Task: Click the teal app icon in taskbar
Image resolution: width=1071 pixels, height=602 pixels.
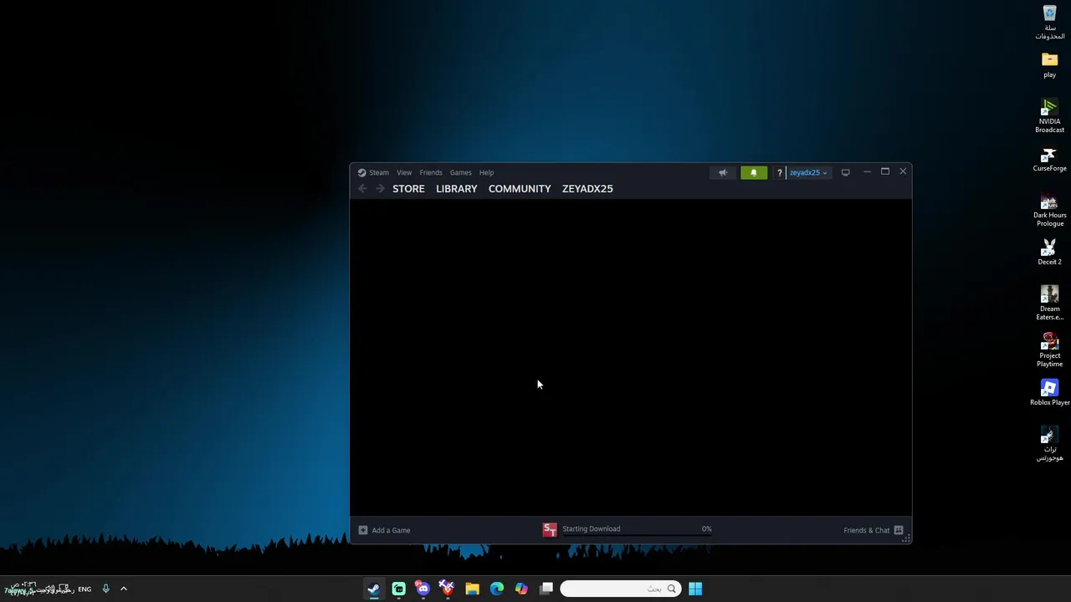Action: [398, 589]
